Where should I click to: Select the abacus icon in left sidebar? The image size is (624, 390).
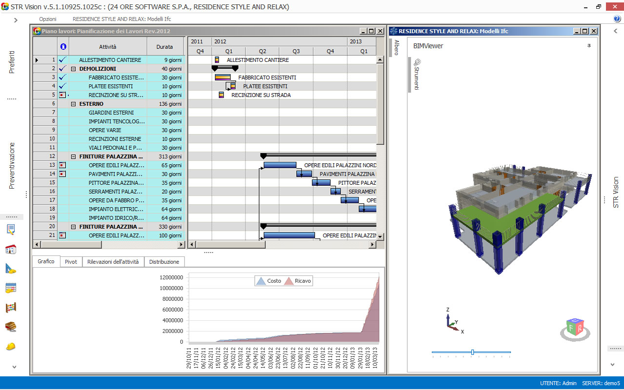[x=11, y=308]
